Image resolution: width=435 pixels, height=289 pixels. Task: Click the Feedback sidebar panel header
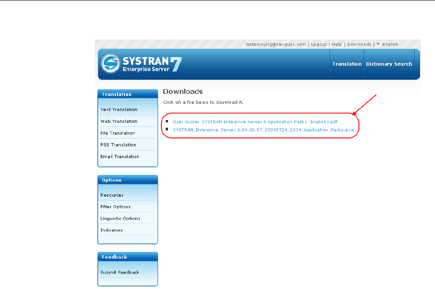pyautogui.click(x=128, y=257)
